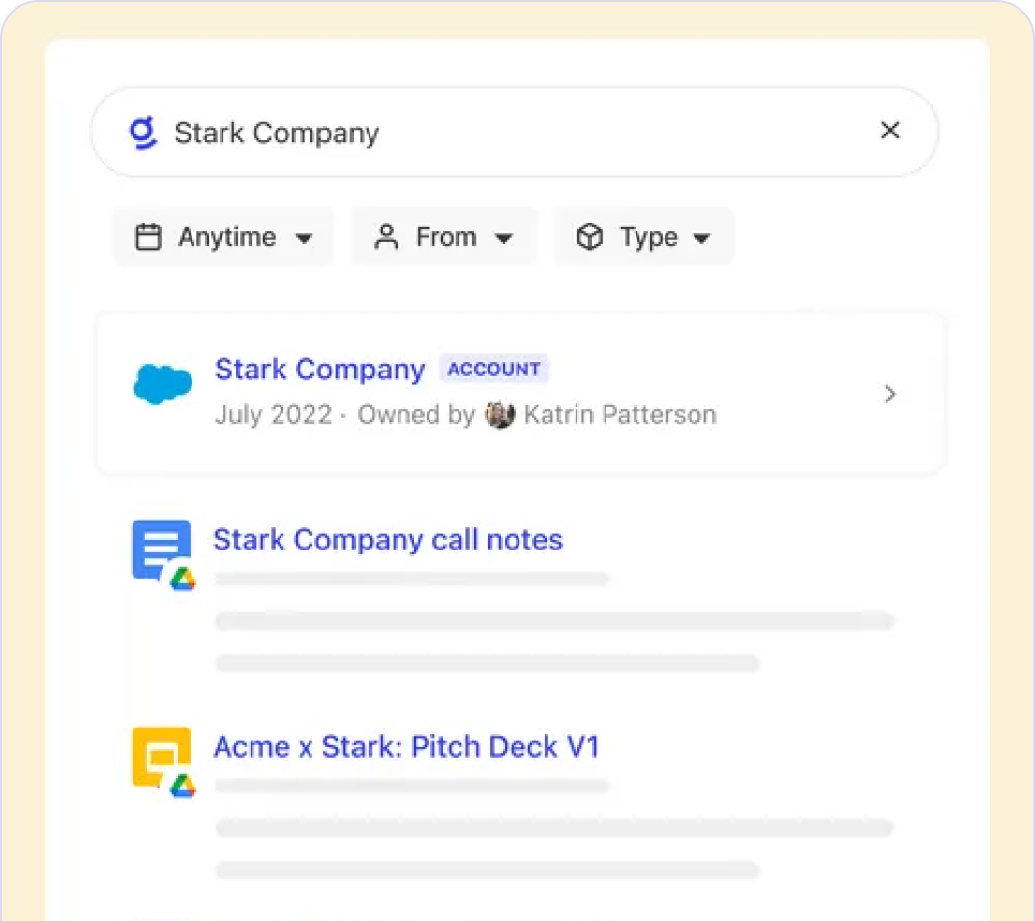Expand Stark Company account with chevron arrow
Viewport: 1035px width, 921px height.
[890, 394]
